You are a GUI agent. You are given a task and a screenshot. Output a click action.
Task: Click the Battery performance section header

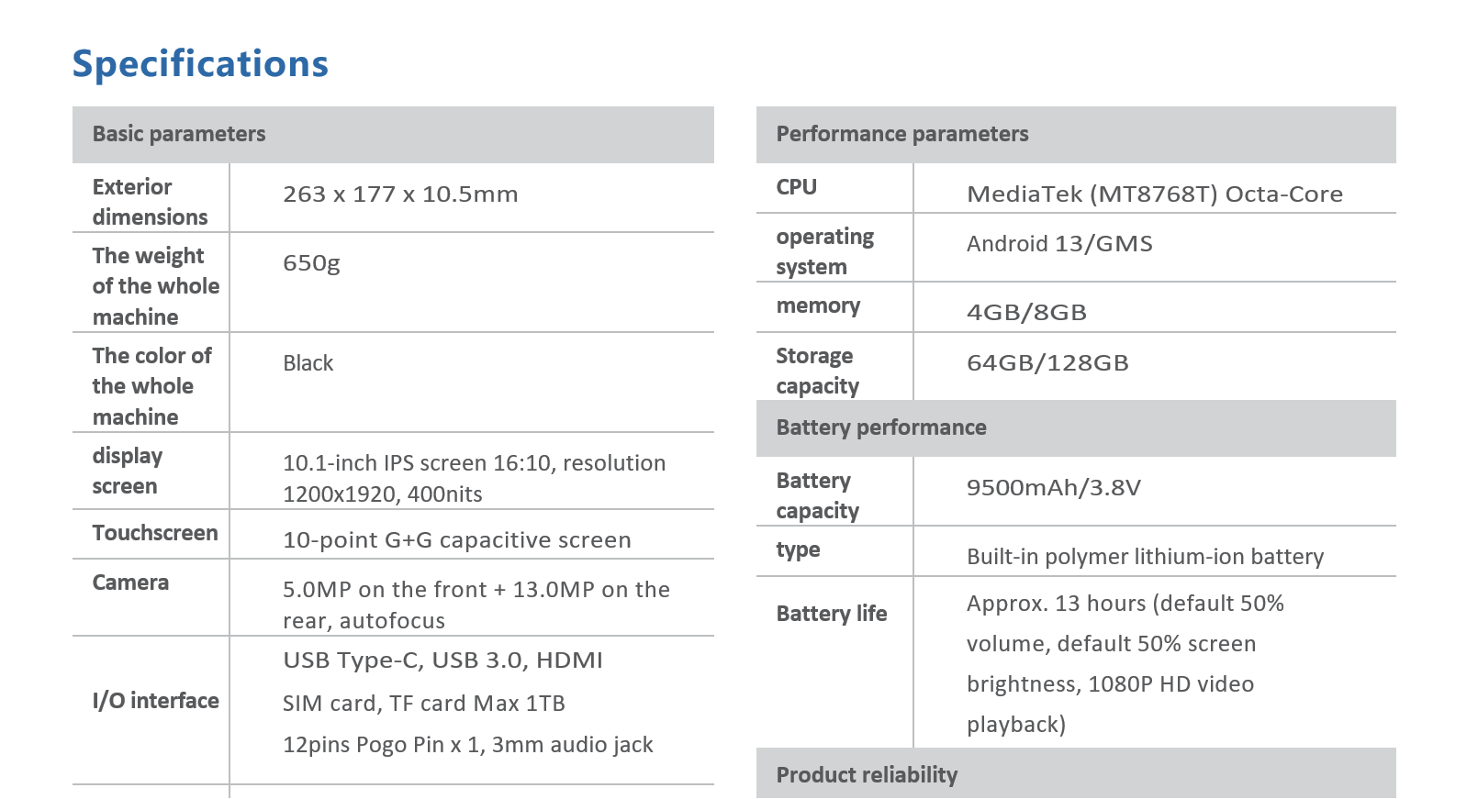coord(1076,428)
